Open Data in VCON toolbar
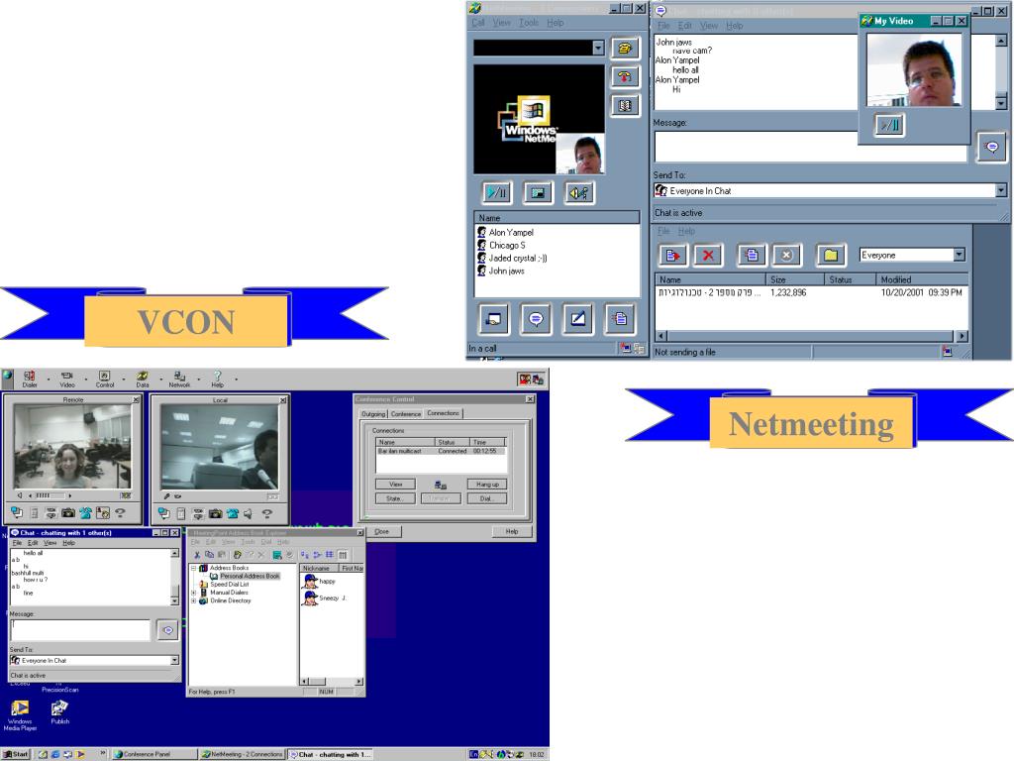The height and width of the screenshot is (761, 1014). (143, 379)
